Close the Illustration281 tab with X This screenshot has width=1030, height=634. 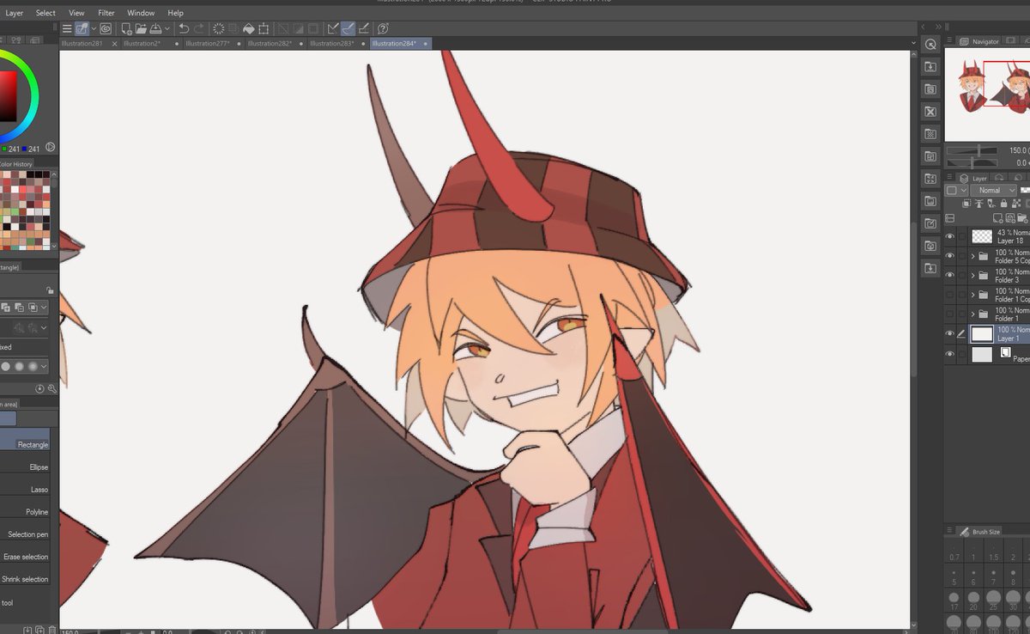[115, 43]
